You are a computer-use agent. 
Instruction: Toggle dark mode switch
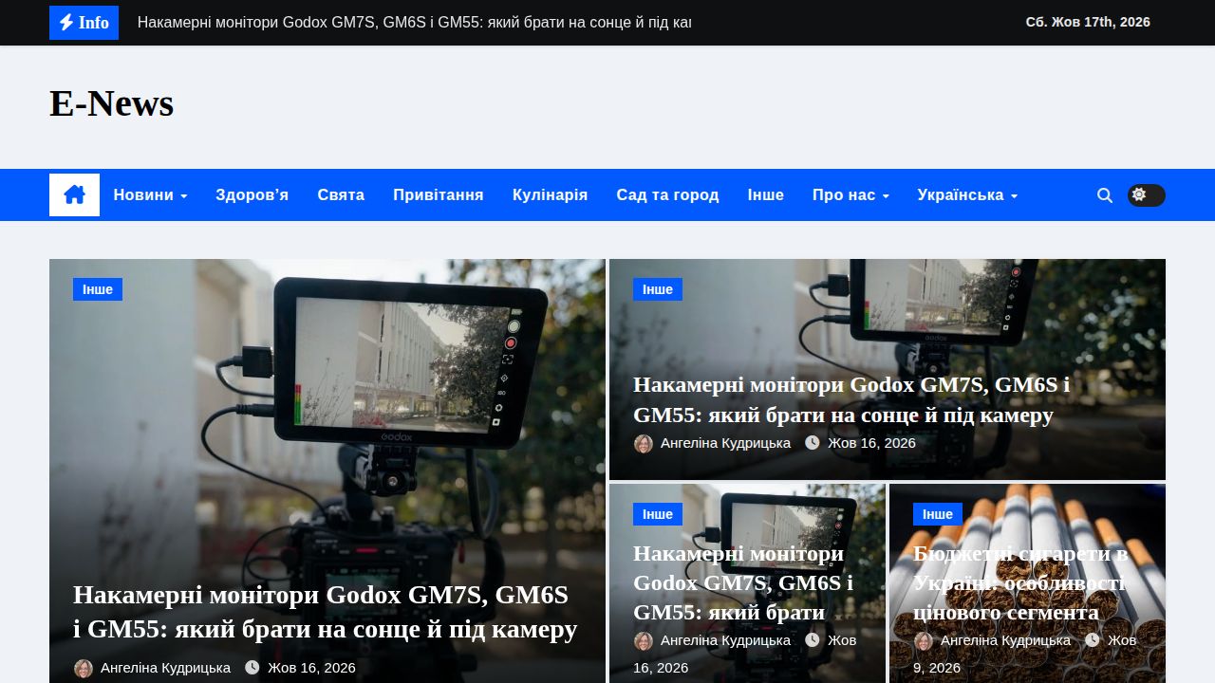click(1146, 195)
